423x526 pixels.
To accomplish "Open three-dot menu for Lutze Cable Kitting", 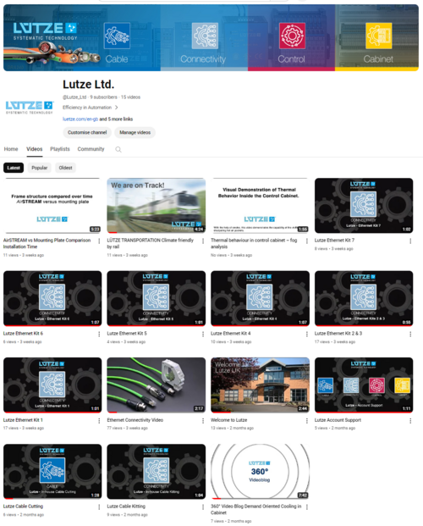I will 203,507.
